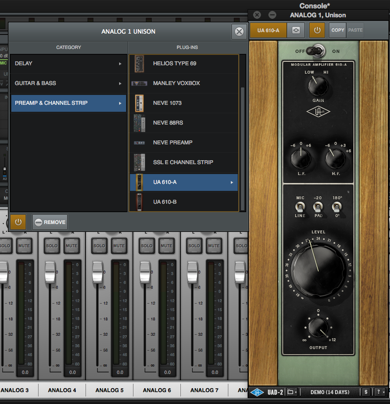Choose HELIOS TYPE 69 plug-in
Viewport: 390px width, 404px height.
coord(184,63)
